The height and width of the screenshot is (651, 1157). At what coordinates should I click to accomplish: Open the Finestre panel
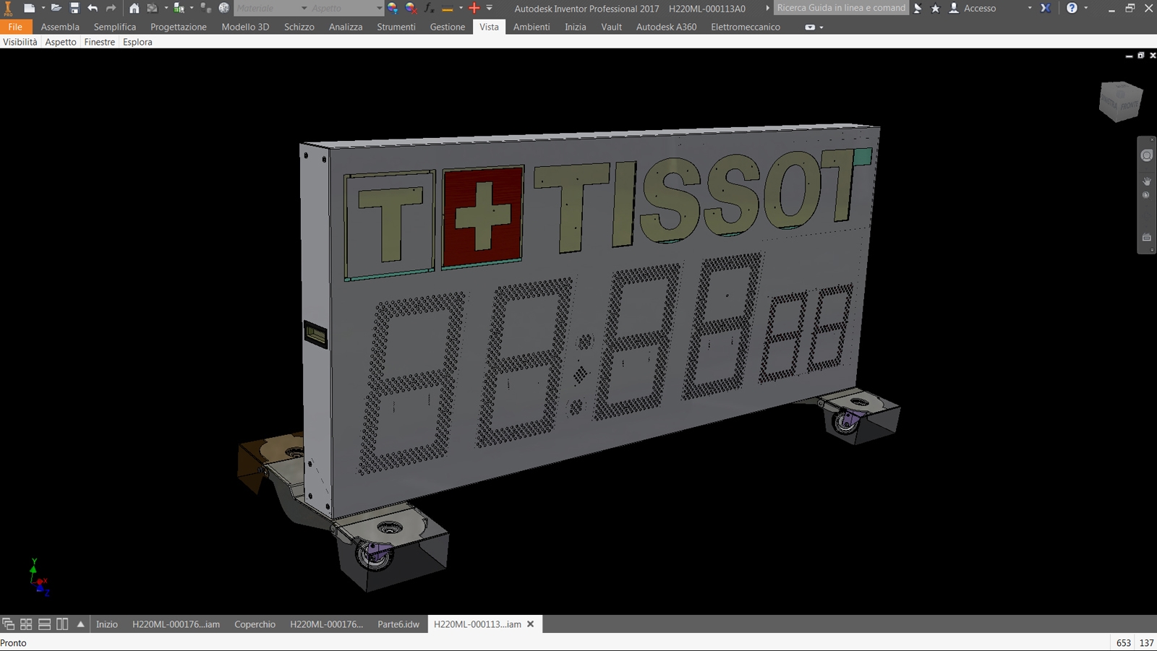[x=100, y=42]
